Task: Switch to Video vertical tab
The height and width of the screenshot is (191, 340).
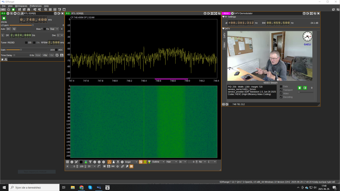Action: tap(224, 45)
